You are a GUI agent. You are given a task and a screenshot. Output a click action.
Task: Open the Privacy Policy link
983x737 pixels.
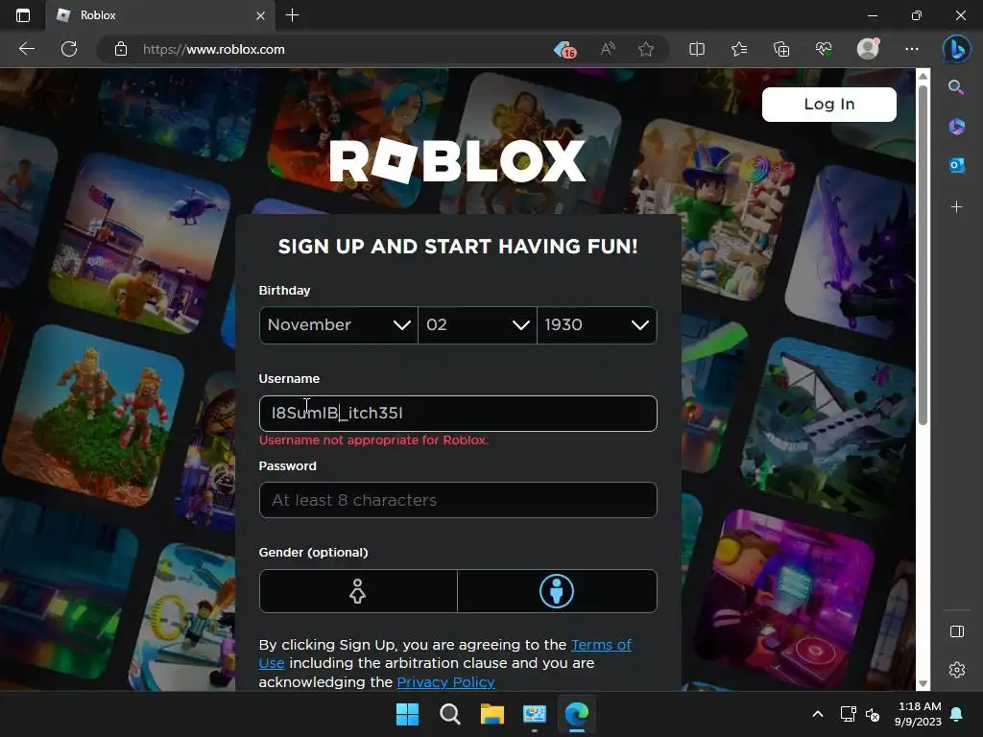[x=445, y=682]
